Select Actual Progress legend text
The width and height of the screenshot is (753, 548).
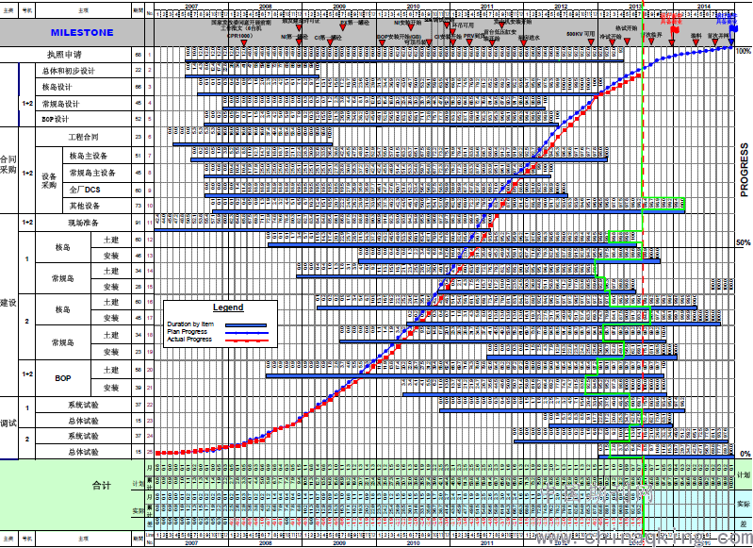pos(189,340)
